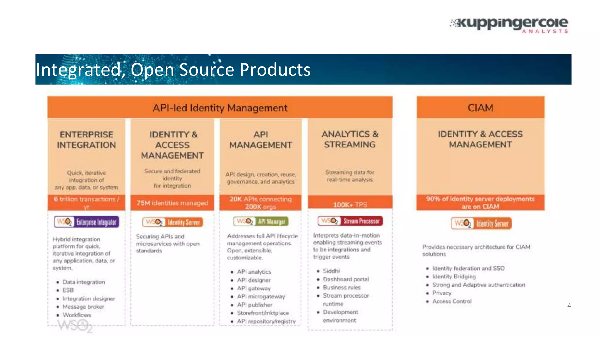Click the WSO2 Stream Processor badge
Screen dimensions: 600x337
350,221
